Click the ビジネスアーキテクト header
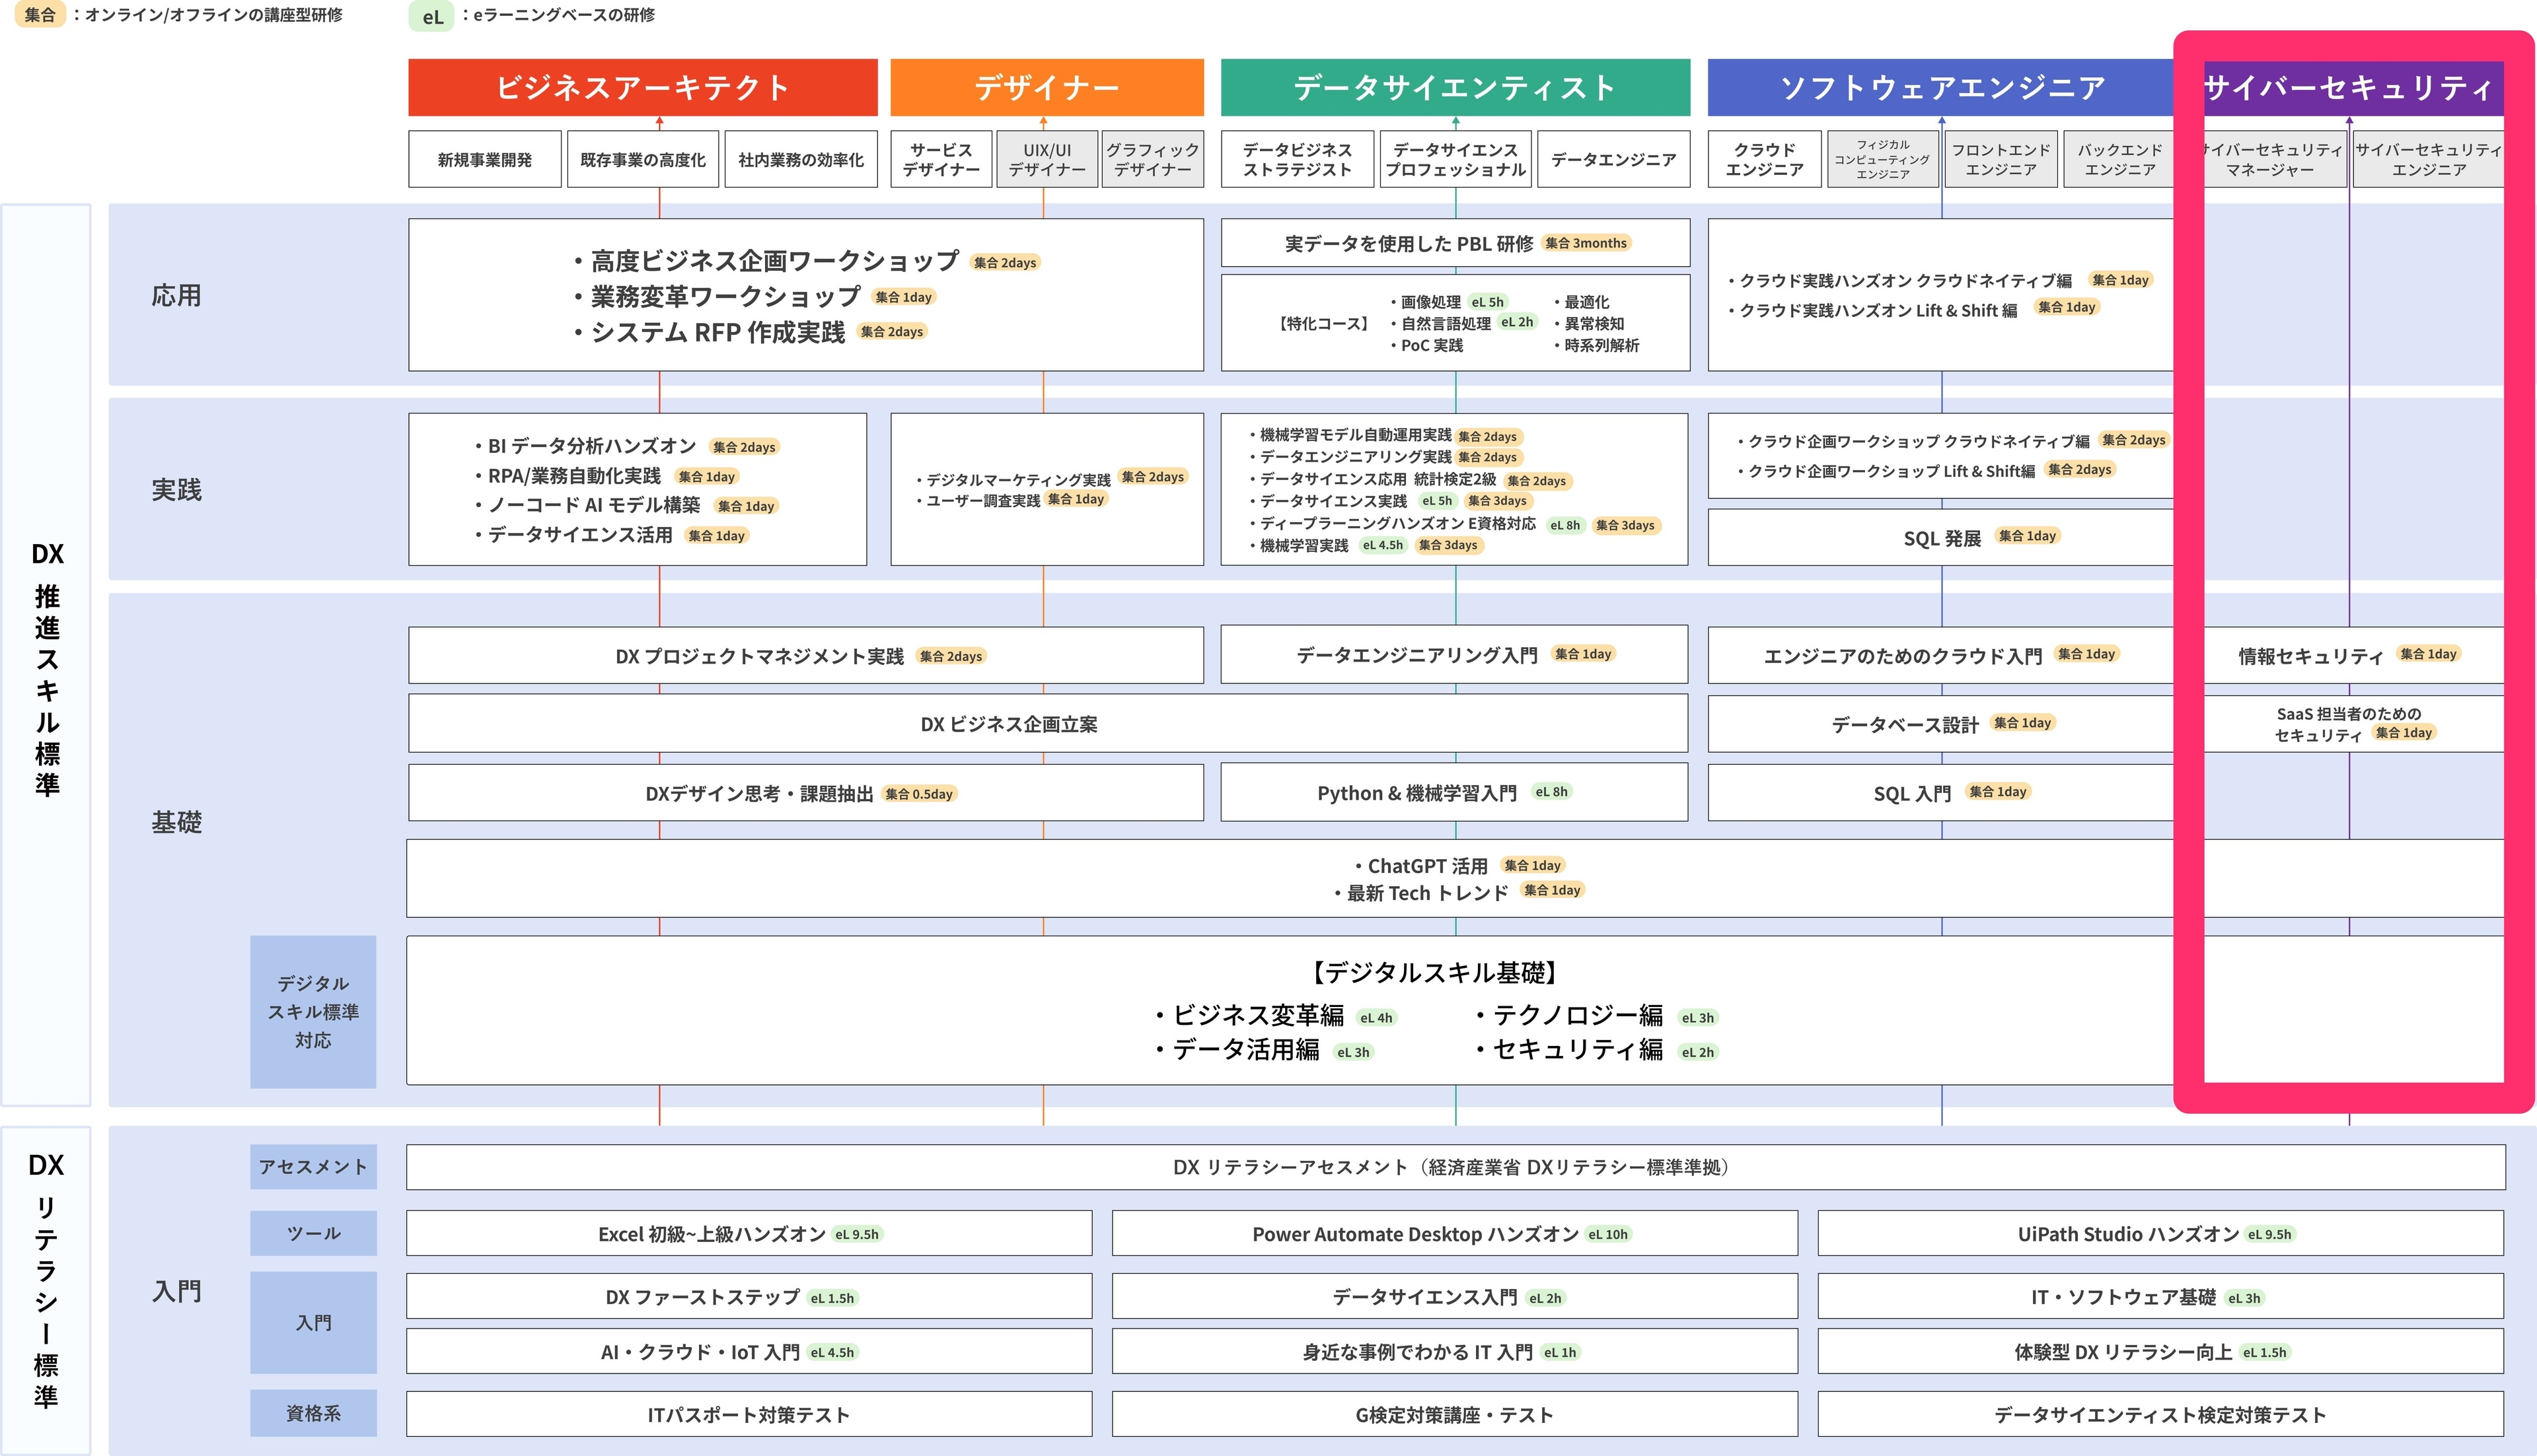2537x1456 pixels. tap(642, 88)
